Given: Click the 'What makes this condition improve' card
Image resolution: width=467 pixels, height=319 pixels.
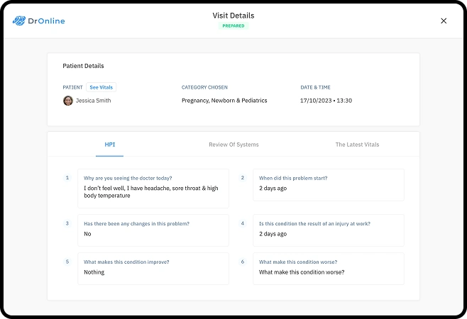Looking at the screenshot, I should coord(153,269).
